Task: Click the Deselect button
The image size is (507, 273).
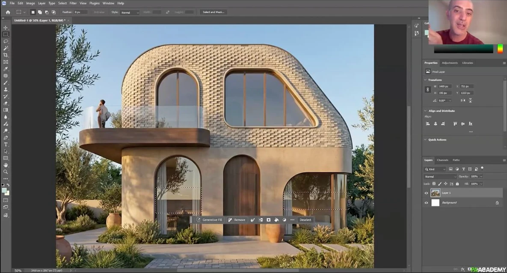Action: point(305,220)
